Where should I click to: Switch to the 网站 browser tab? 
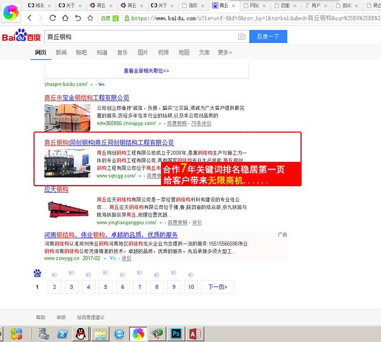pyautogui.click(x=254, y=6)
